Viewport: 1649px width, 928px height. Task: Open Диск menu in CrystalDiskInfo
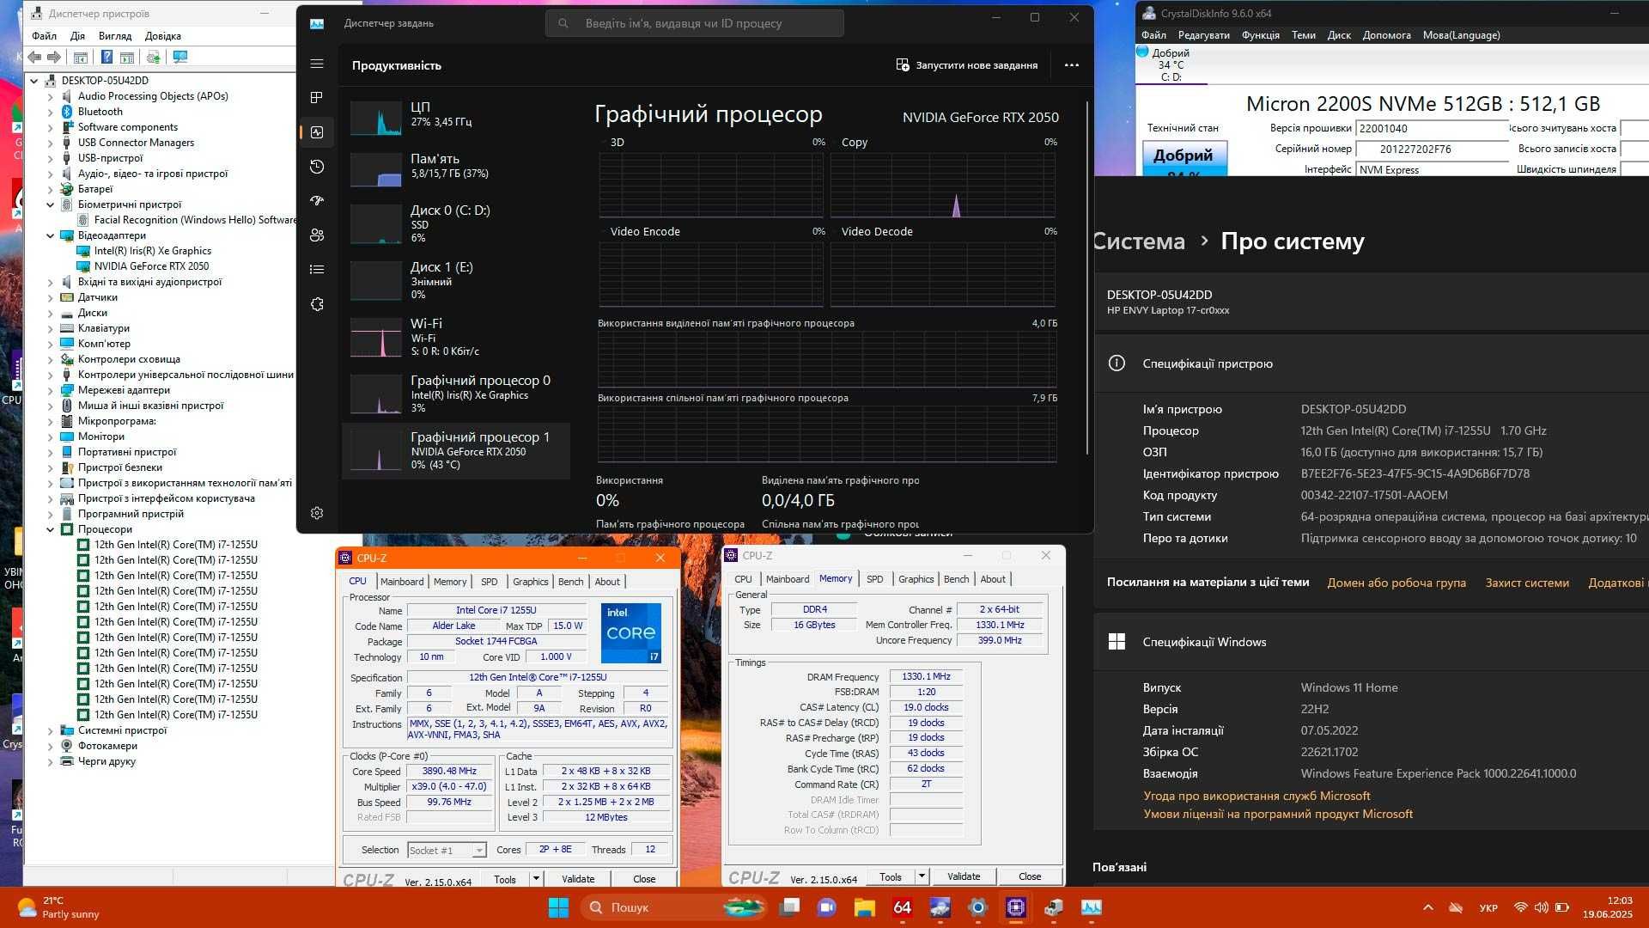click(x=1338, y=35)
